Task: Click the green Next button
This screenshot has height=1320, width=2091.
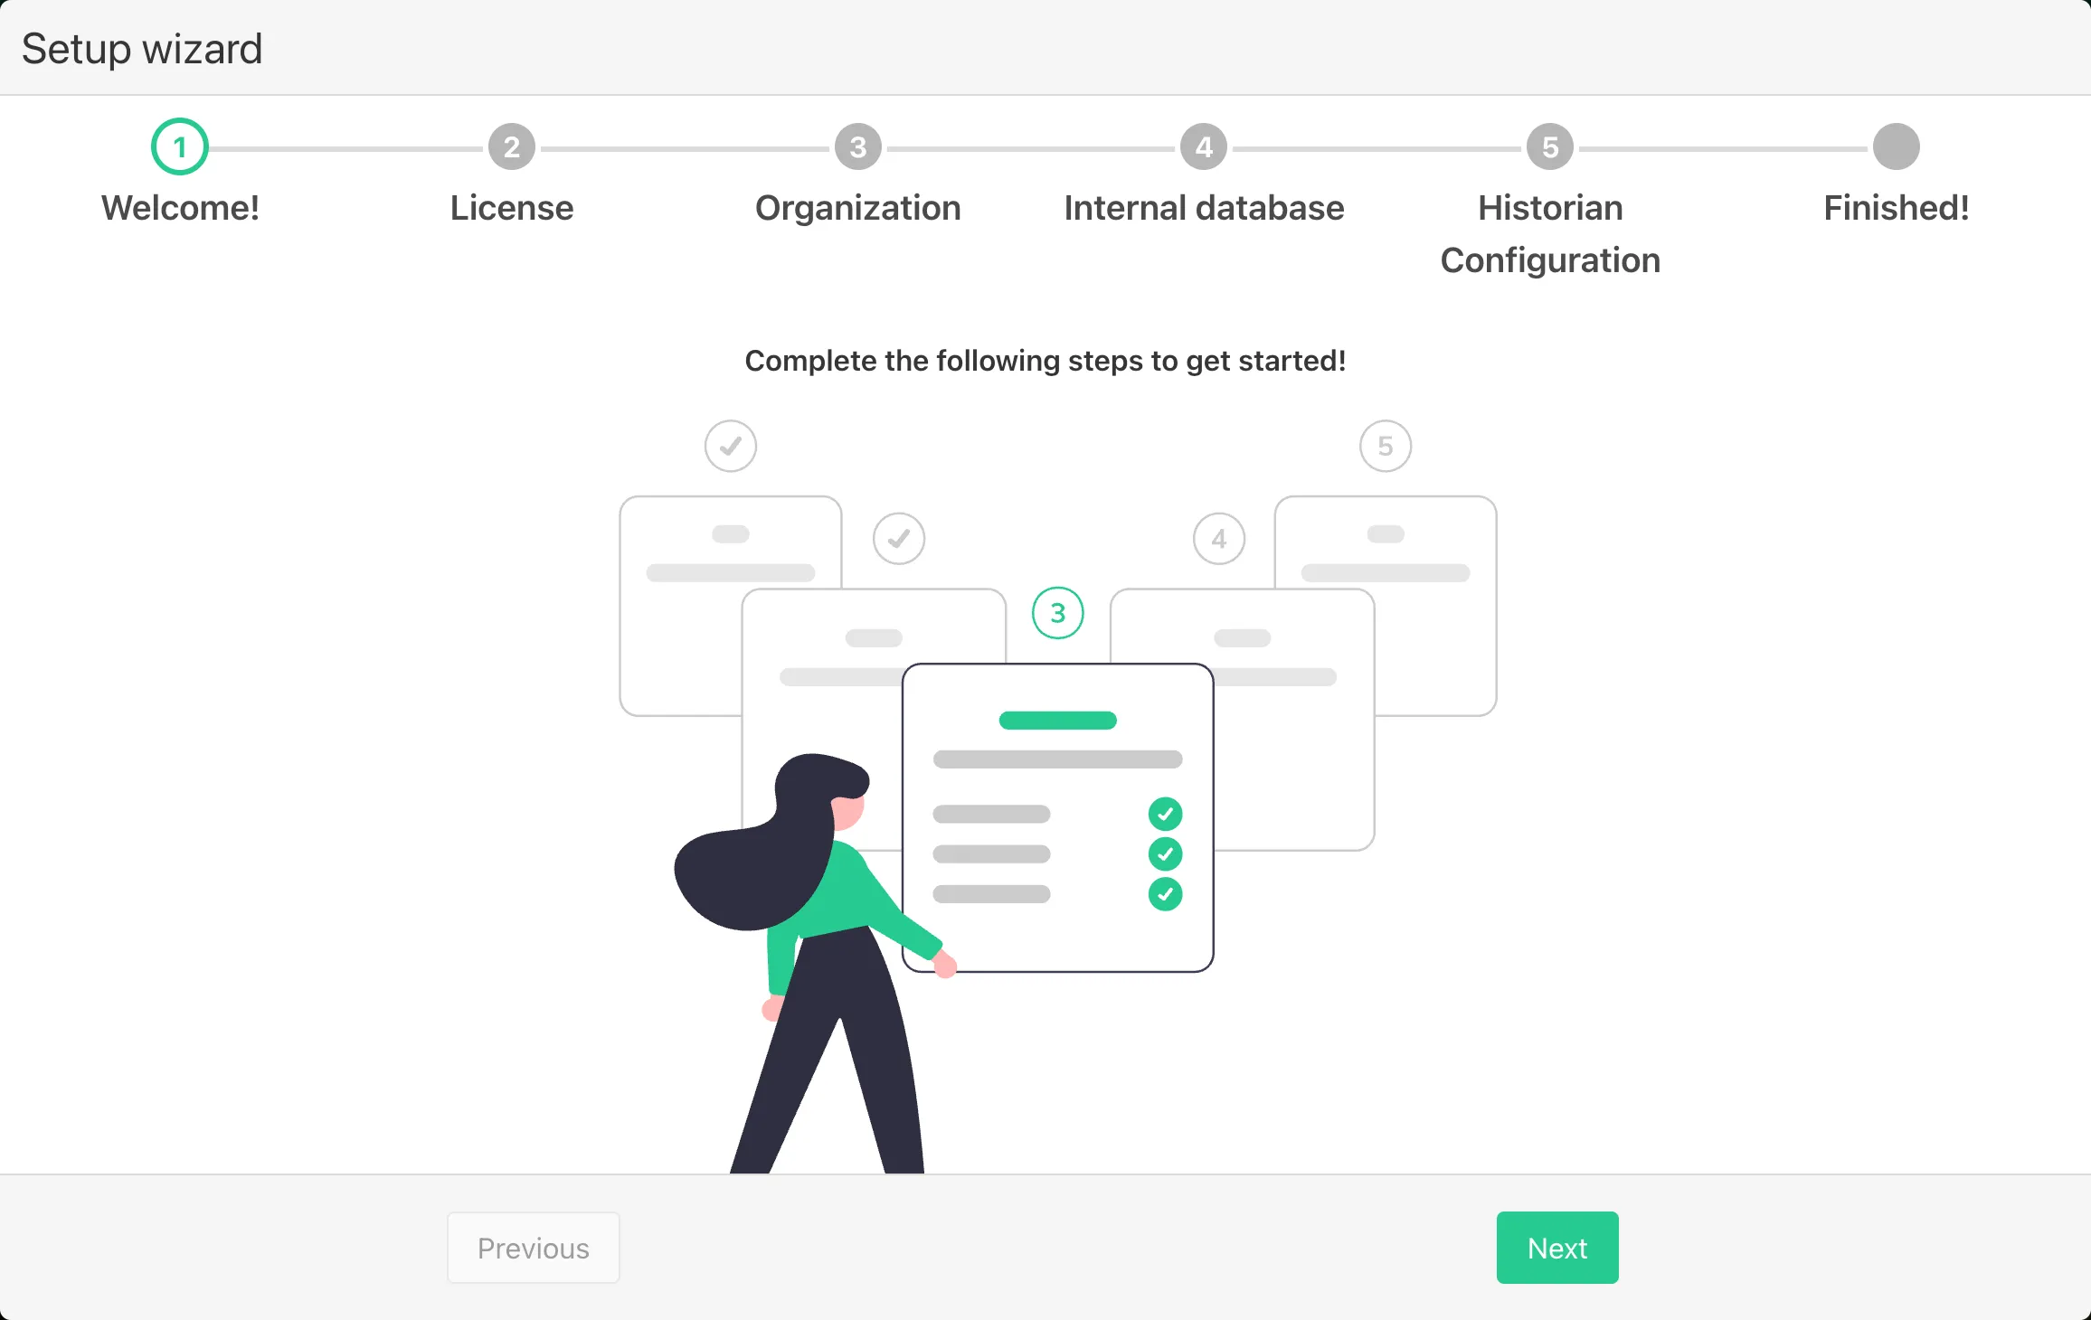Action: [1557, 1248]
